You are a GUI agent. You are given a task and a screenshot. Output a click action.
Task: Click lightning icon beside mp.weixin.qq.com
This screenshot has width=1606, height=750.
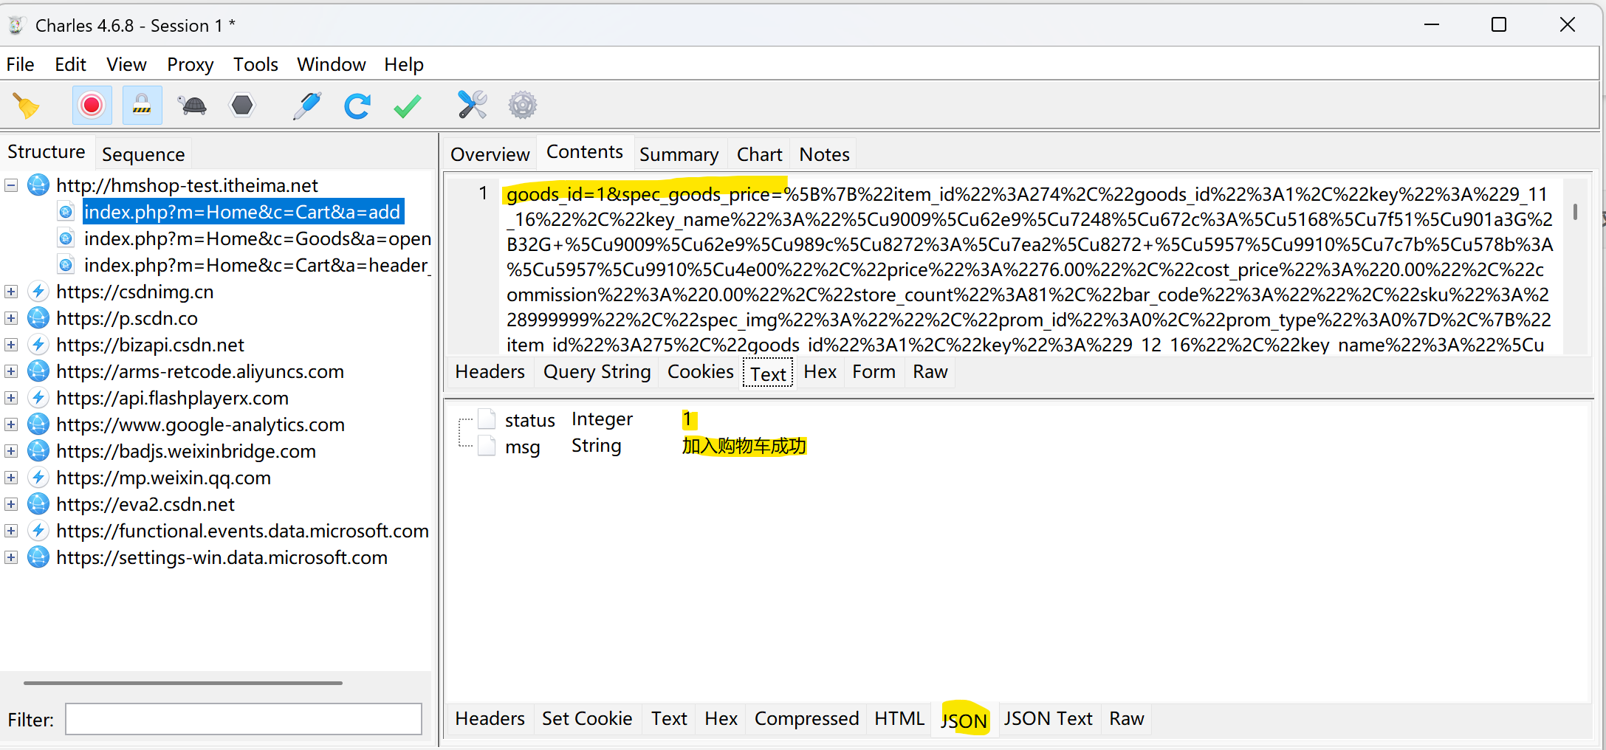click(x=38, y=478)
